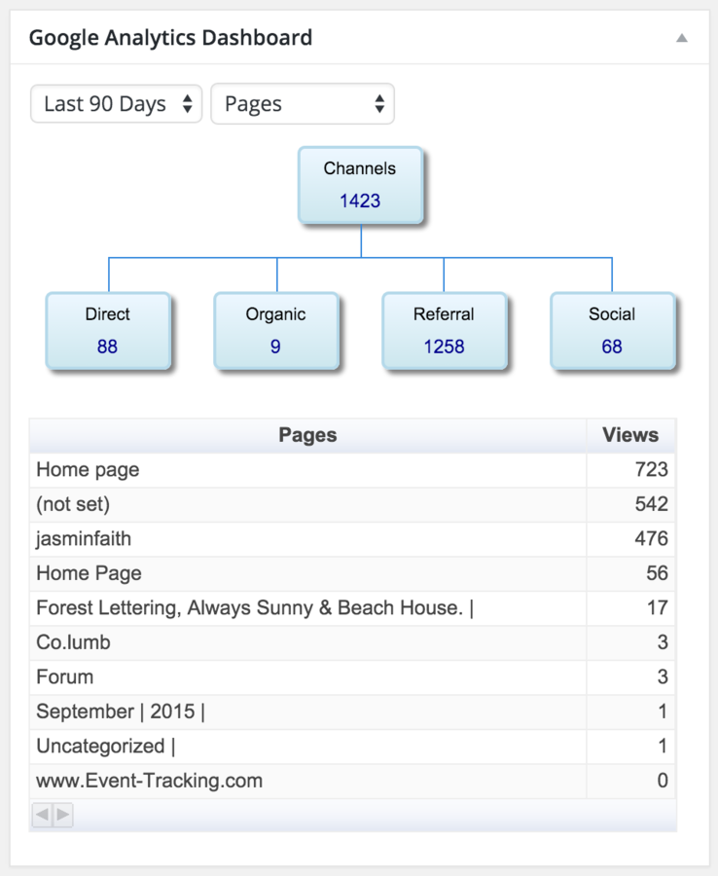Viewport: 718px width, 876px height.
Task: Go to next table page arrow
Action: coord(63,815)
